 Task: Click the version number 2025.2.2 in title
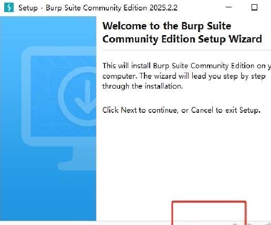pyautogui.click(x=163, y=8)
